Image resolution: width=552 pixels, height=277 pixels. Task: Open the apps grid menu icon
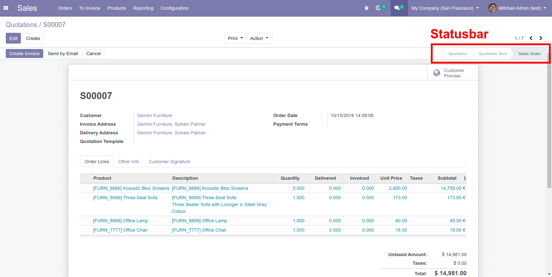[x=6, y=8]
